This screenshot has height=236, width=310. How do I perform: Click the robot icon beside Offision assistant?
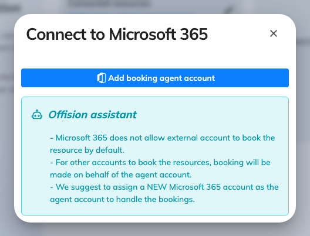tap(37, 115)
